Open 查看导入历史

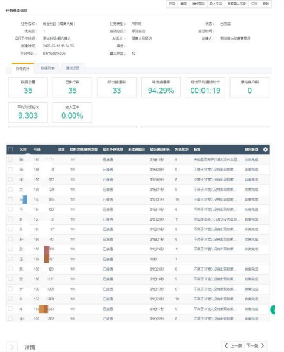click(237, 4)
